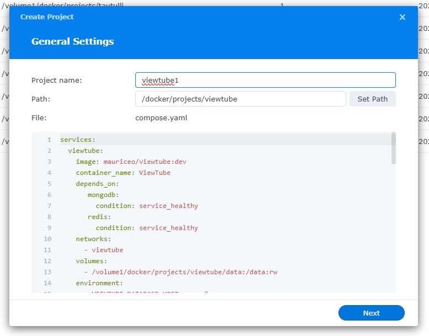
Task: Click the 'Project name:' label
Action: pyautogui.click(x=57, y=80)
